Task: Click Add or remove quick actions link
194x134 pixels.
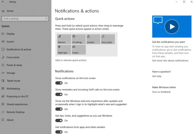Action: tap(71, 60)
